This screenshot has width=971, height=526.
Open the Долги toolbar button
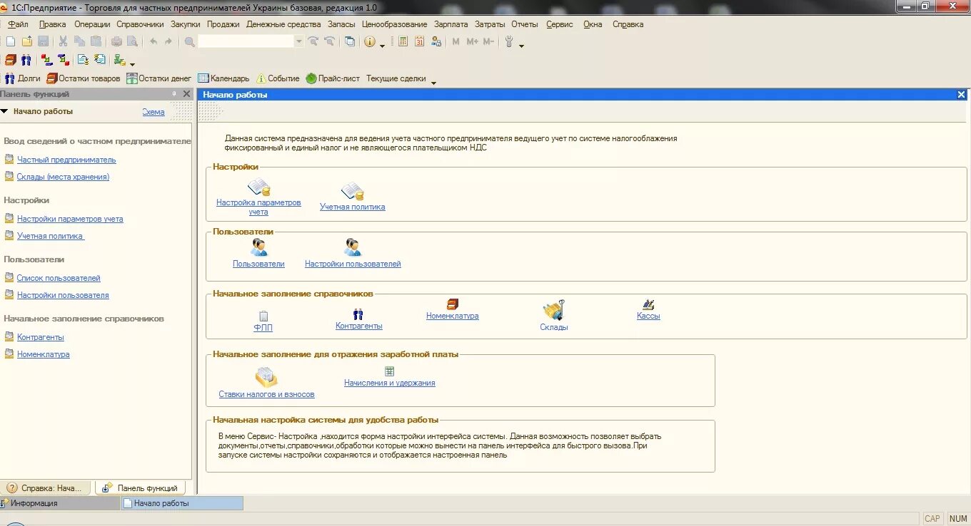pos(23,78)
